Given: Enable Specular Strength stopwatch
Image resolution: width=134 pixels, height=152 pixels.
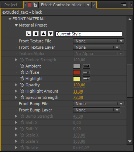Looking at the screenshot, I should [22, 97].
